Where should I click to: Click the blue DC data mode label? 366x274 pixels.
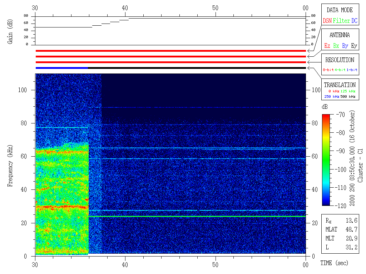(x=354, y=21)
